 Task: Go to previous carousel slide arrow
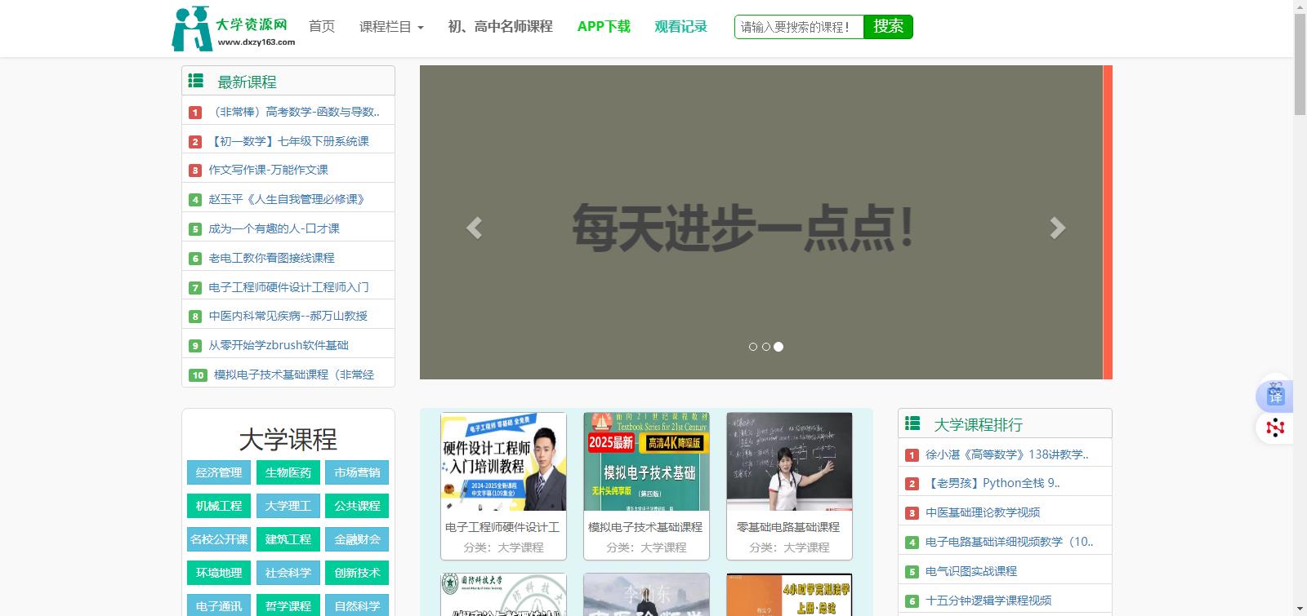[x=474, y=228]
